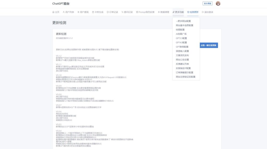Click the check-circle icon beside 订单记录
Screen dimensions: 267x149
108,12
